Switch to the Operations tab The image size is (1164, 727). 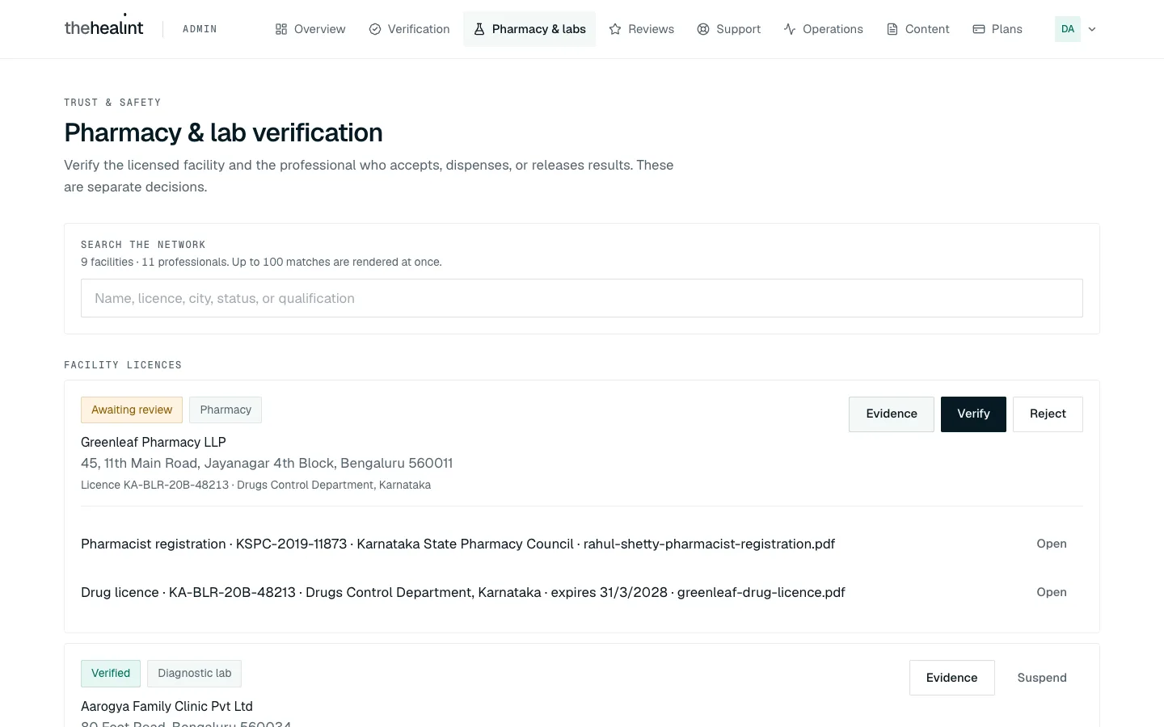point(824,29)
